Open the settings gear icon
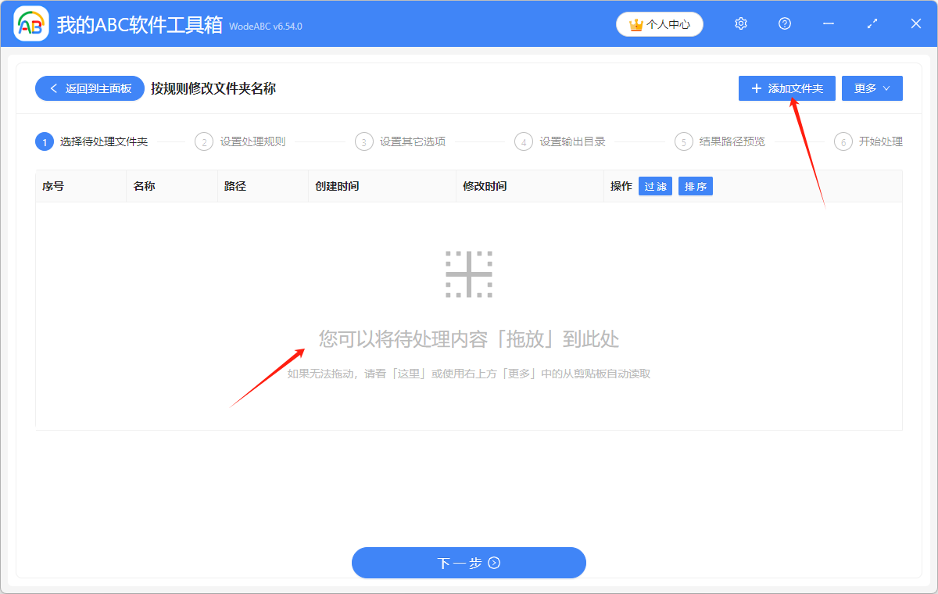The image size is (938, 594). coord(740,23)
